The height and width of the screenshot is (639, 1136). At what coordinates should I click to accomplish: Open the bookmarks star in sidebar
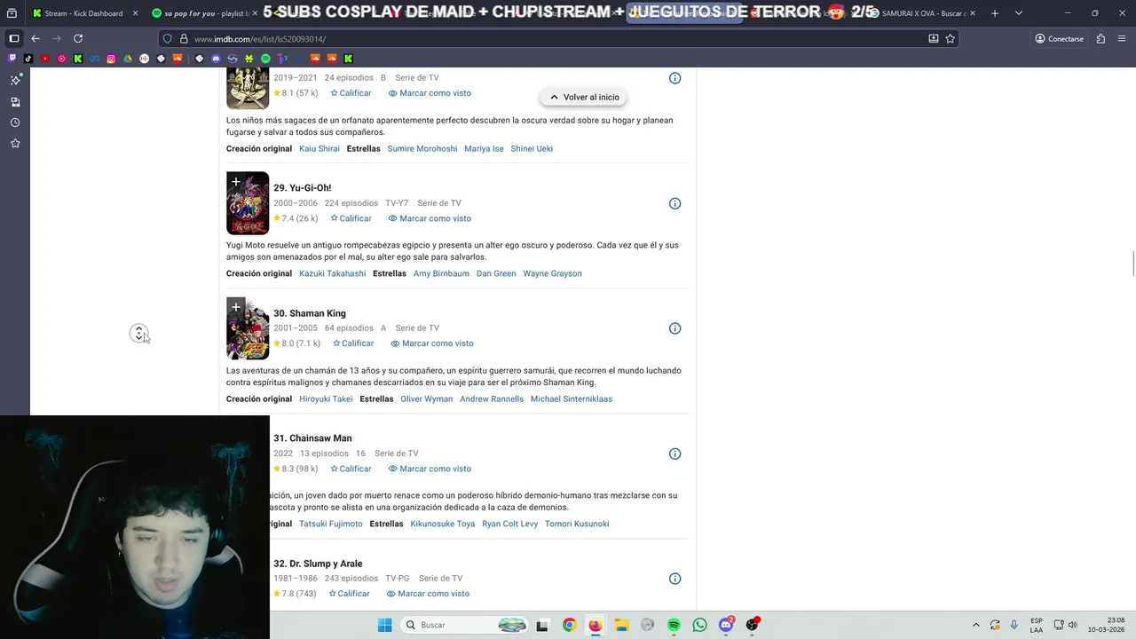click(x=15, y=144)
